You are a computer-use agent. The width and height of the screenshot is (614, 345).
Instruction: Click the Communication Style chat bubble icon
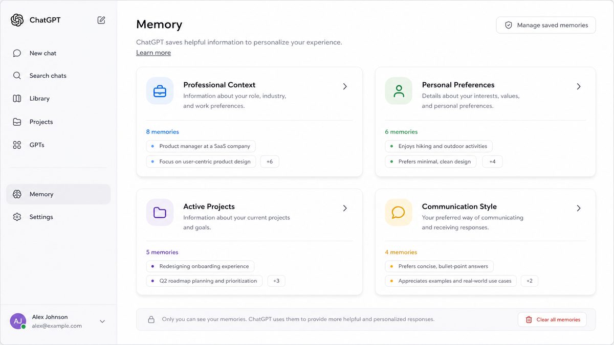click(x=399, y=213)
